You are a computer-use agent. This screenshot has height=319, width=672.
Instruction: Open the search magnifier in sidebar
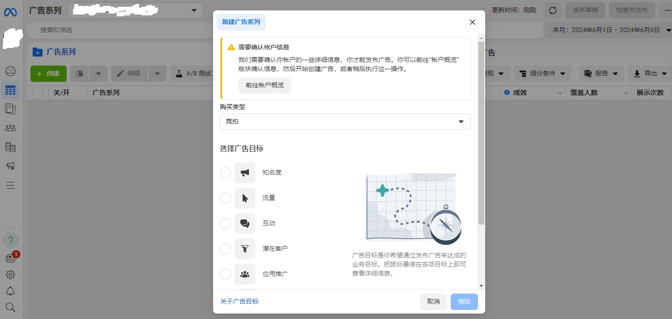10,307
